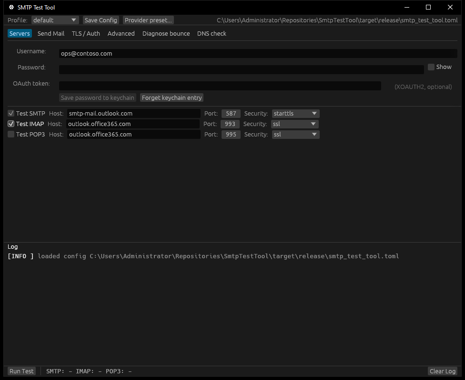Focus the Username field ops@contoso.com
This screenshot has width=465, height=380.
258,54
